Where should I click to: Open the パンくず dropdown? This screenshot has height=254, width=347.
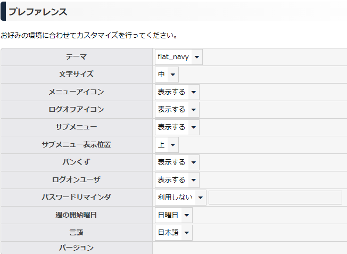point(177,162)
